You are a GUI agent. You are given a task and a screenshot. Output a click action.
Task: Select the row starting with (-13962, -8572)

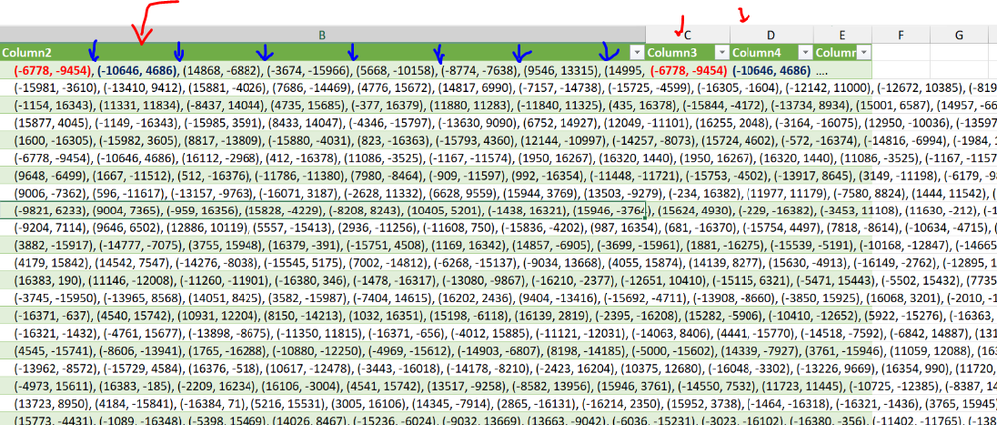(x=499, y=366)
